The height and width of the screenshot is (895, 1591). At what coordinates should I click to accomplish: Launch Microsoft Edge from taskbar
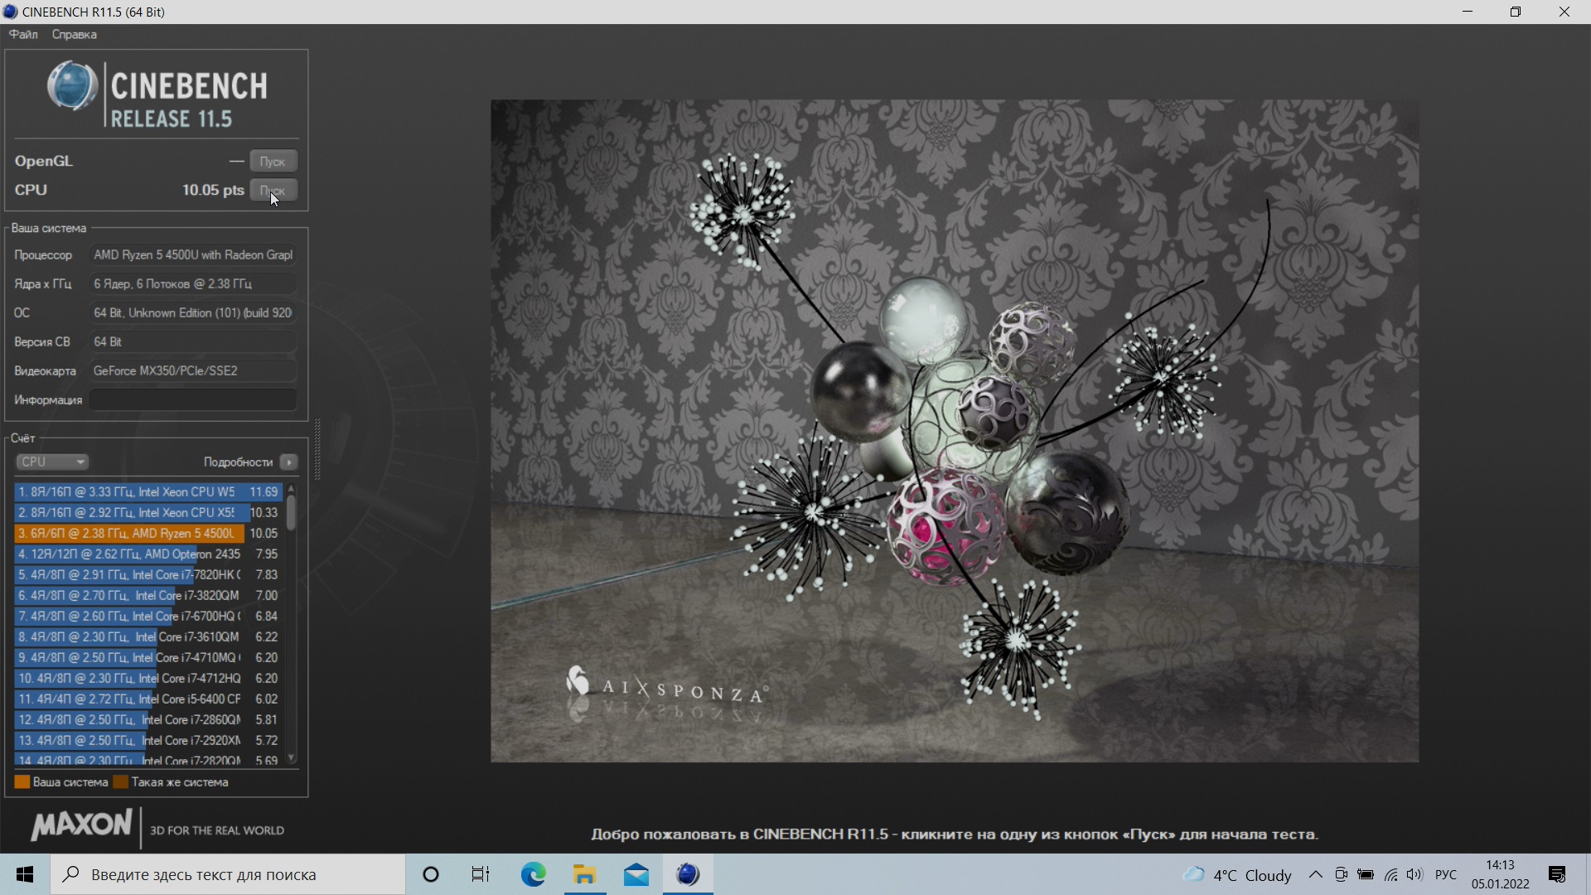[533, 874]
